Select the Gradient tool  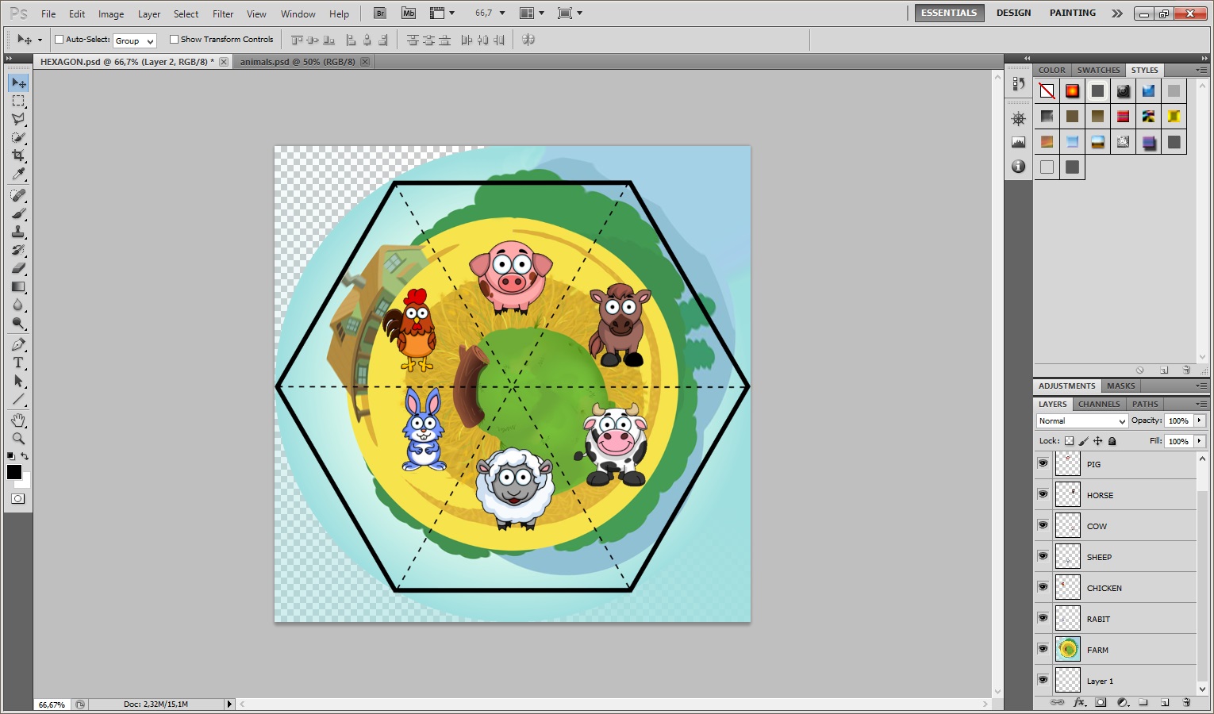[18, 286]
